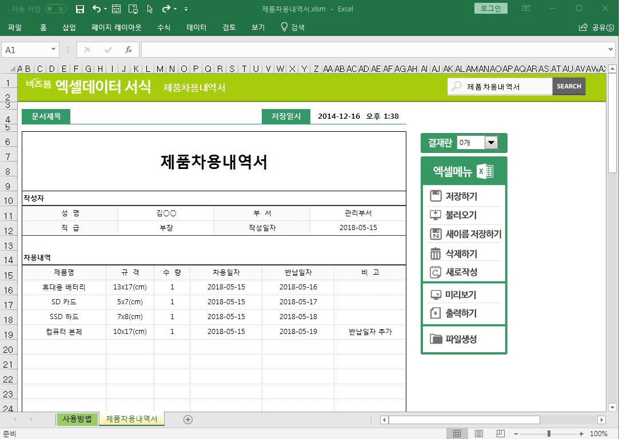The height and width of the screenshot is (439, 619).
Task: Toggle the 자동 저장 autosave switch
Action: click(x=55, y=9)
